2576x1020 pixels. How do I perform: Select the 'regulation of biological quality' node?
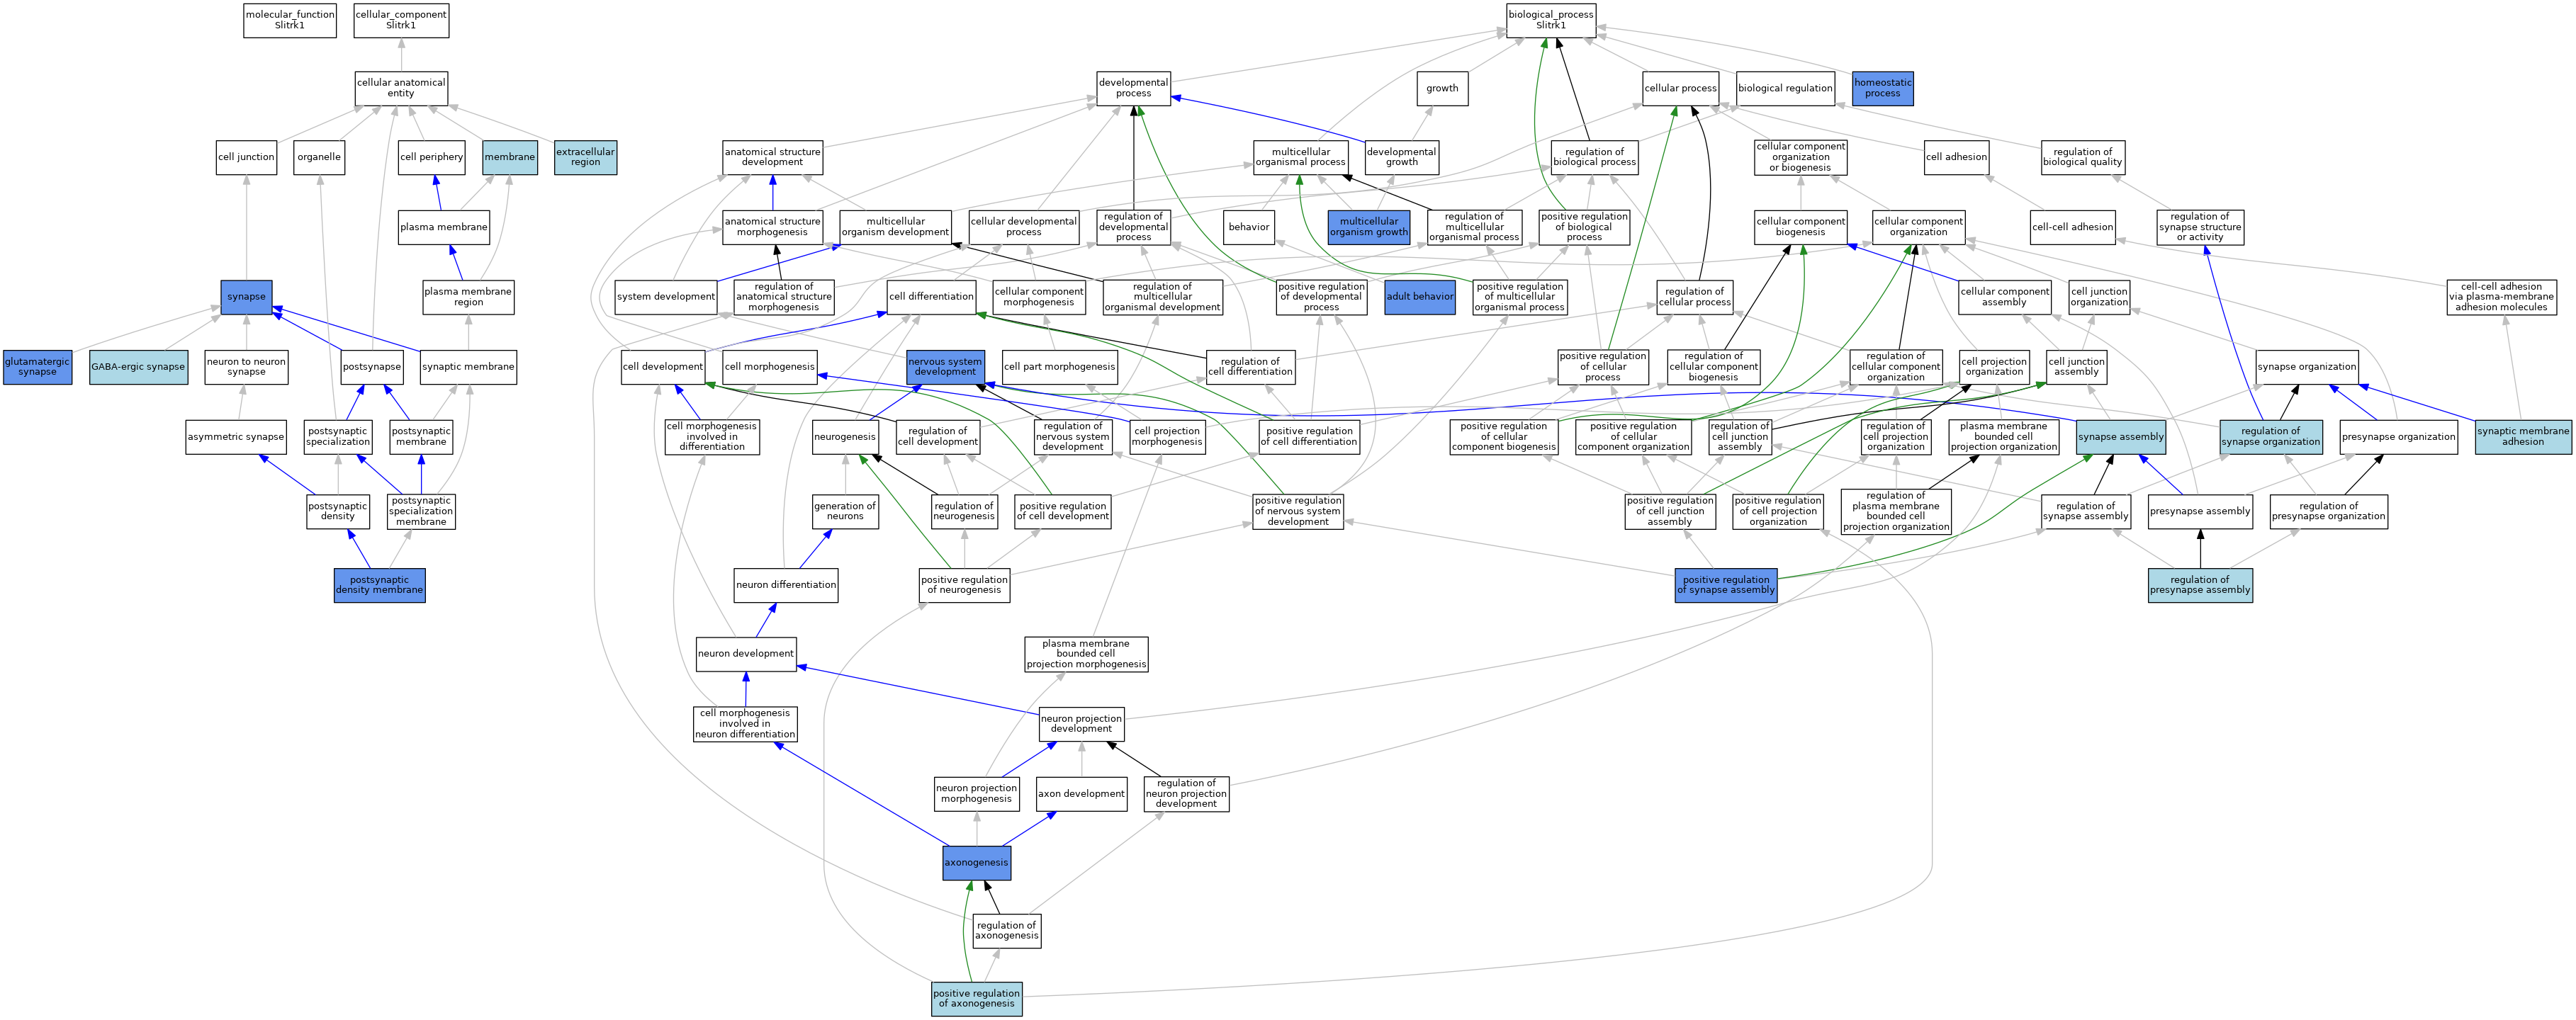[x=2082, y=157]
